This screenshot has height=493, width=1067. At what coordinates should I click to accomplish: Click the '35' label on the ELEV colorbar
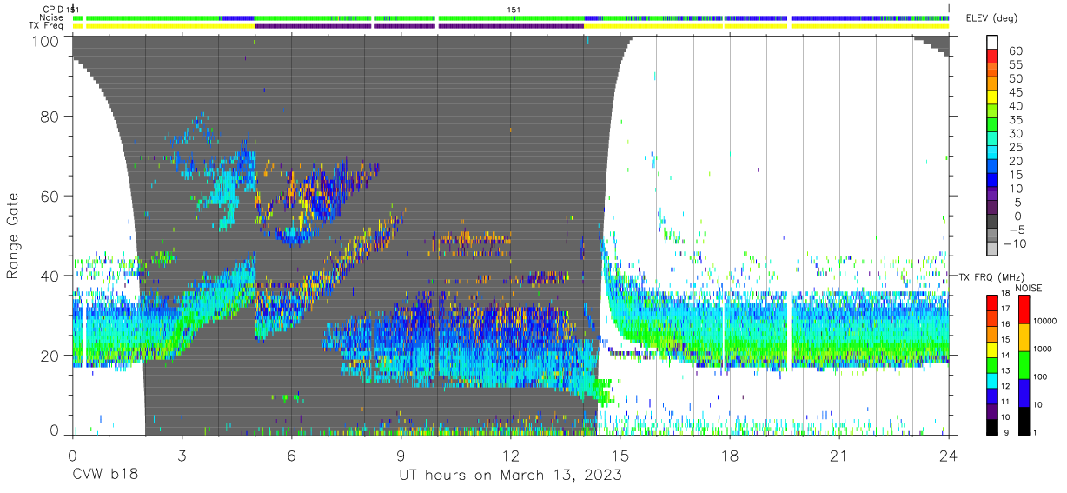pos(1015,120)
